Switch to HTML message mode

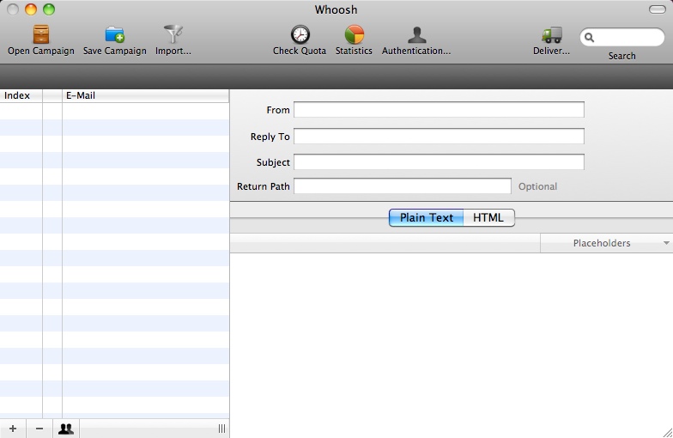[x=488, y=218]
